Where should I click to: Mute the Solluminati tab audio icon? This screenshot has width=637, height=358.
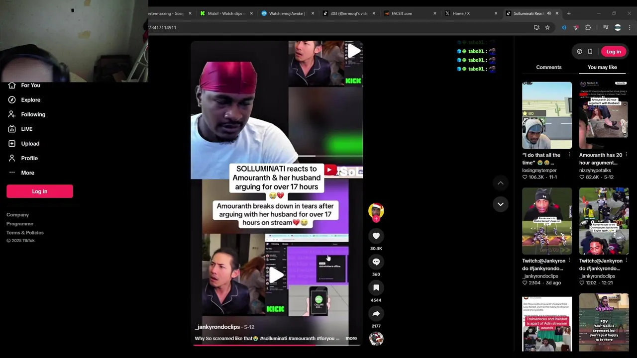[x=549, y=13]
